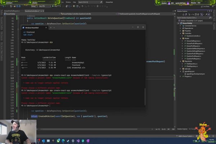Click the Collapse All icon in Solution Explorer toolbar
The height and width of the screenshot is (144, 216).
tap(195, 14)
